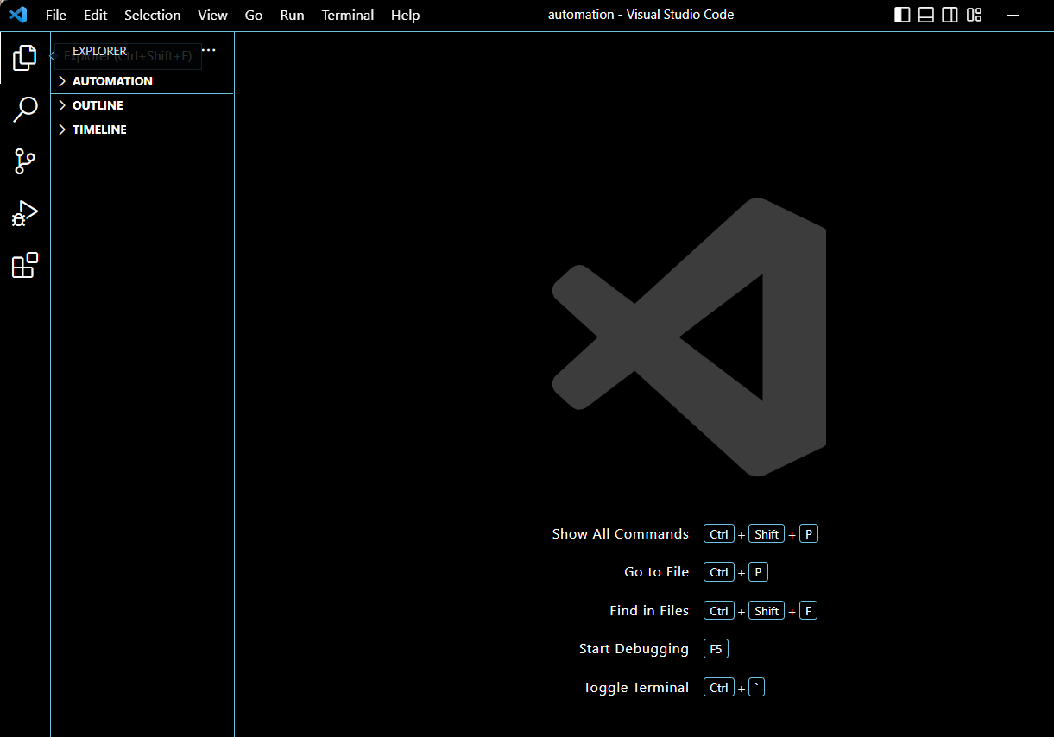The width and height of the screenshot is (1054, 737).
Task: Toggle the primary side bar layout icon
Action: click(902, 15)
